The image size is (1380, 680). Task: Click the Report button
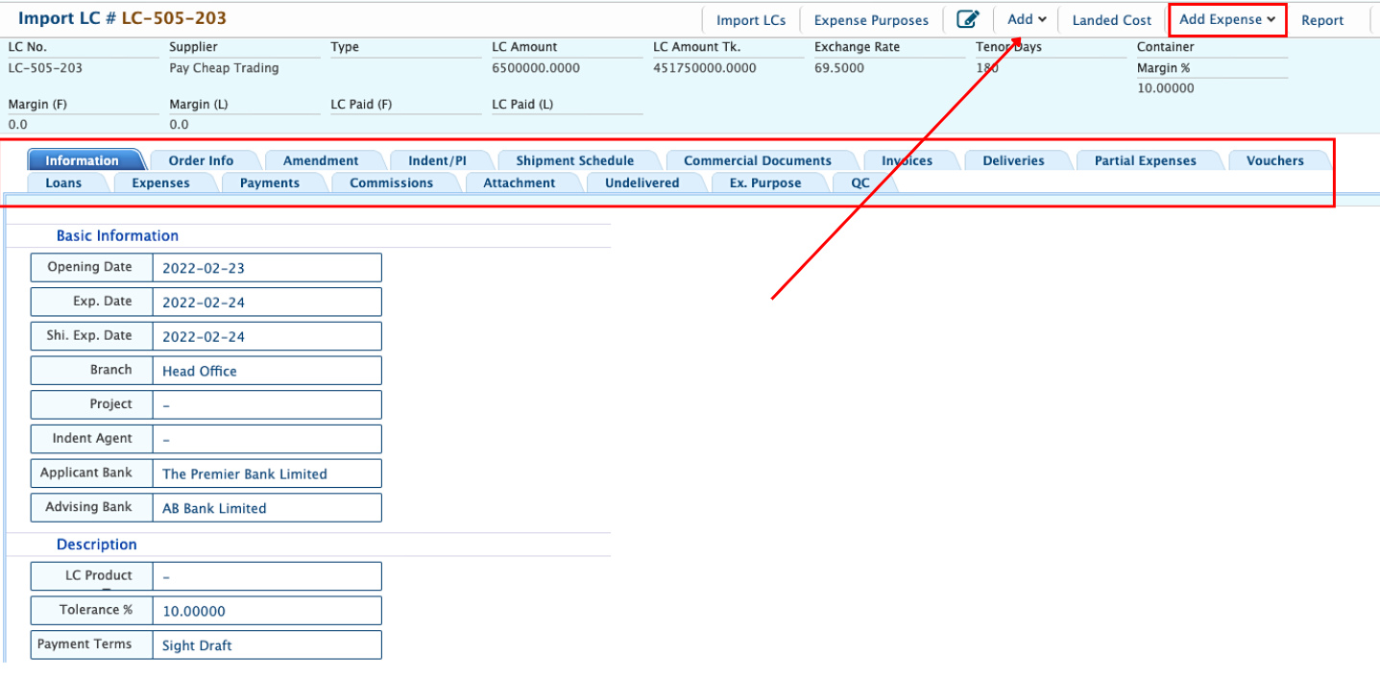click(x=1322, y=20)
